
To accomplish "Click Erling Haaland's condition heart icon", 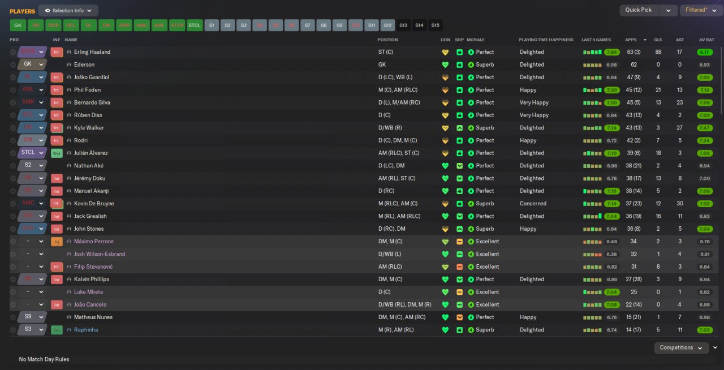I will (445, 52).
